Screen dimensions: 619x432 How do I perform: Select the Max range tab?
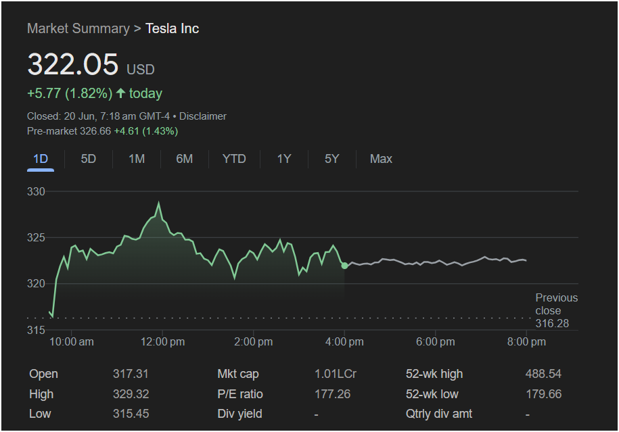381,159
